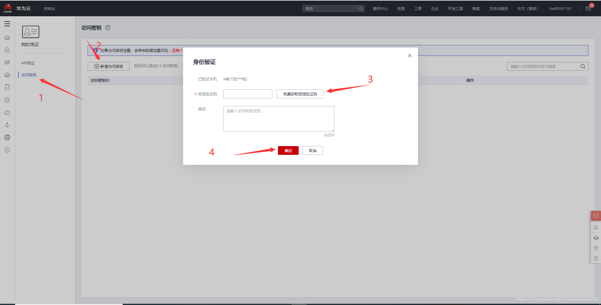Open the single cloud phone sidebar icon
The image size is (601, 305).
point(7,88)
